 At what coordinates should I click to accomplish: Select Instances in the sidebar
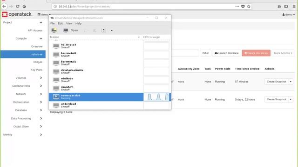[23, 54]
